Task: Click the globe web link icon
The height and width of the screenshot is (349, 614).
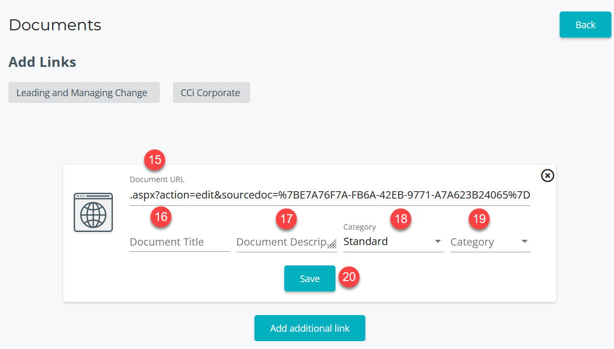Action: pyautogui.click(x=93, y=212)
